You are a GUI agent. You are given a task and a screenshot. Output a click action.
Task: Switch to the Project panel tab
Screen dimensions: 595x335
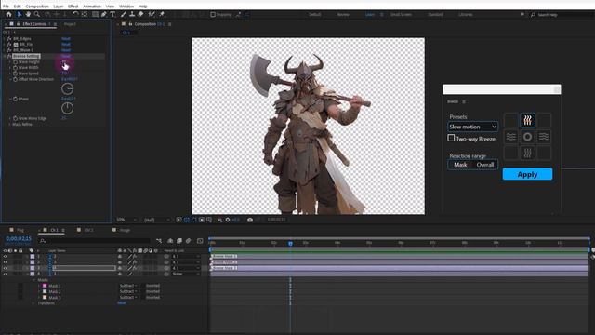70,24
